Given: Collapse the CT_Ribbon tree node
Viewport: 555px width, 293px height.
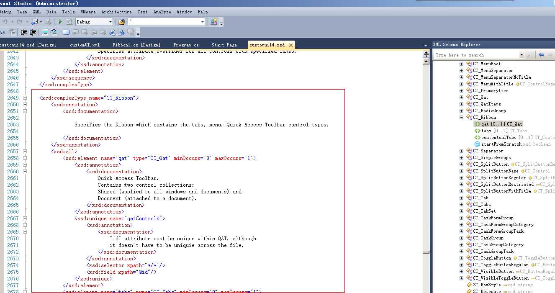Looking at the screenshot, I should [x=462, y=118].
